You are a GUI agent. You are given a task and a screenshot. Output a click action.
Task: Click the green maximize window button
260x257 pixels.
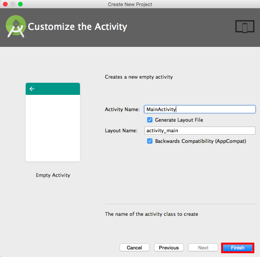[20, 4]
